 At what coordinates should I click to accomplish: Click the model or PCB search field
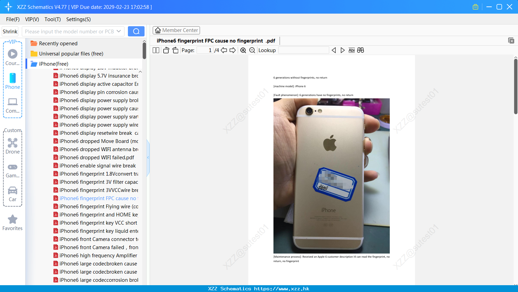tap(69, 31)
